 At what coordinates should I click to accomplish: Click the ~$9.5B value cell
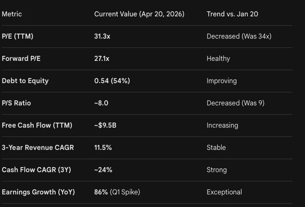105,126
